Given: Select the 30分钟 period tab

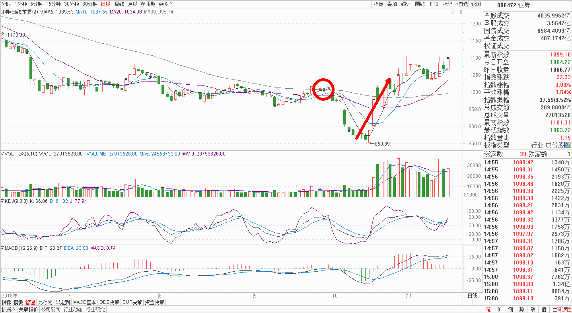Looking at the screenshot, I should click(x=72, y=4).
